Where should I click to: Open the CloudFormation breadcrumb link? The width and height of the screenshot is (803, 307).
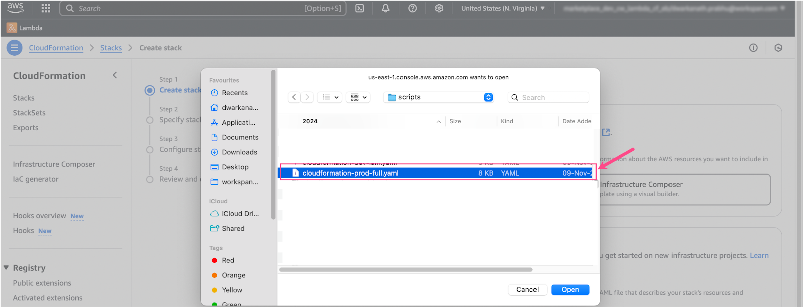[x=56, y=48]
